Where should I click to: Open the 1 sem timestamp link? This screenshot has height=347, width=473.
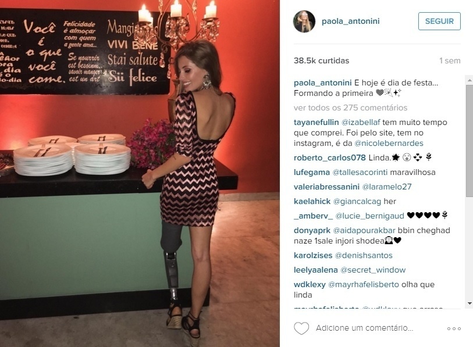point(450,60)
